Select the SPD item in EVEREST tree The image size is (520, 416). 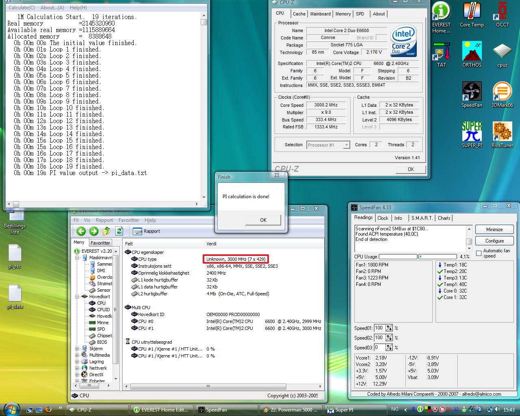click(97, 329)
